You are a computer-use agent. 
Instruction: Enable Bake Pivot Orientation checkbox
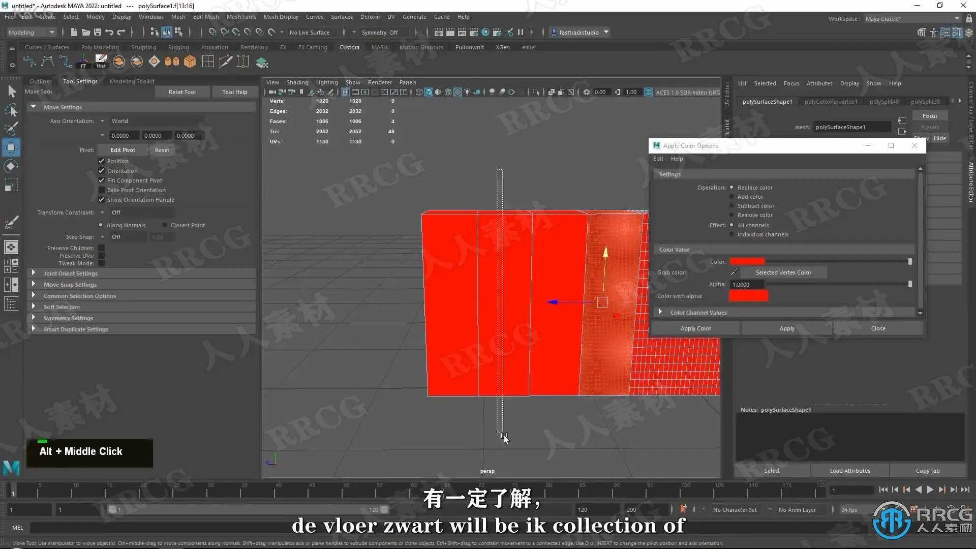[101, 190]
